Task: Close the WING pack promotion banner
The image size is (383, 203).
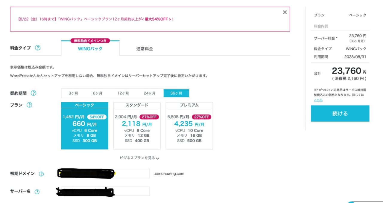Action: click(x=285, y=12)
